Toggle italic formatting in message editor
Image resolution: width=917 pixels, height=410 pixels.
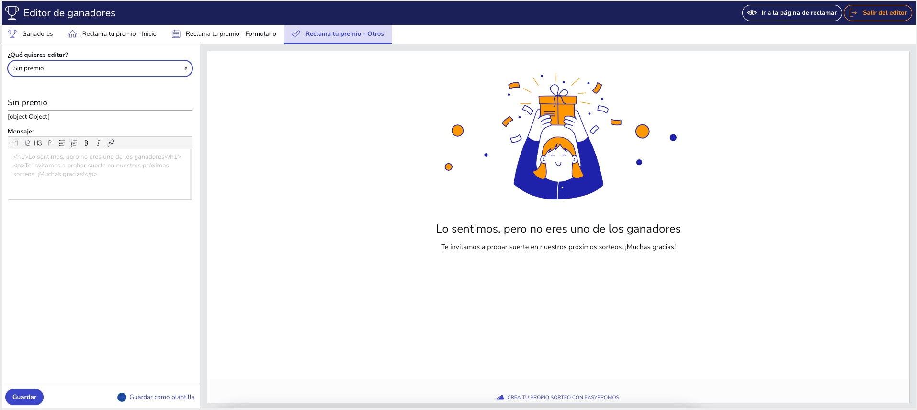[98, 143]
